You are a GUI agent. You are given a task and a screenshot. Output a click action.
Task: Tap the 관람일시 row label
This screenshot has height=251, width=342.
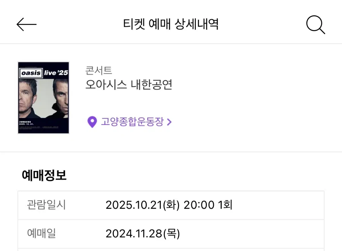click(46, 205)
